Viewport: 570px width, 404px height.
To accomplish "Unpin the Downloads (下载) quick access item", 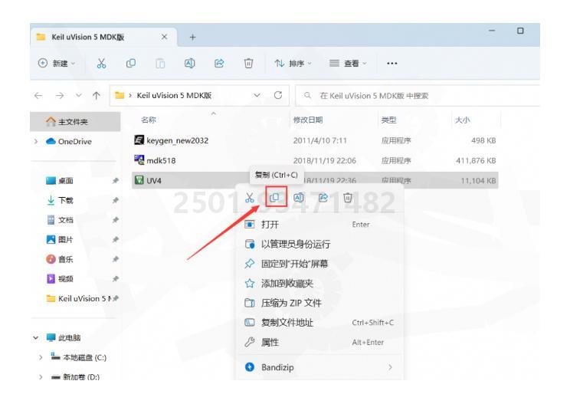I will (115, 200).
